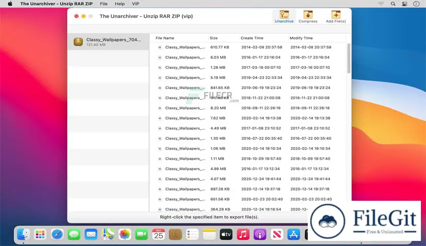This screenshot has width=426, height=246.
Task: Select the file row sized 1.06 MB
Action: coord(248,148)
